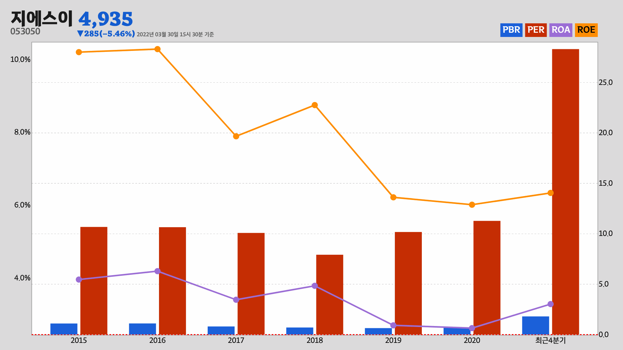Click the purple ROA point for 2018

[315, 286]
